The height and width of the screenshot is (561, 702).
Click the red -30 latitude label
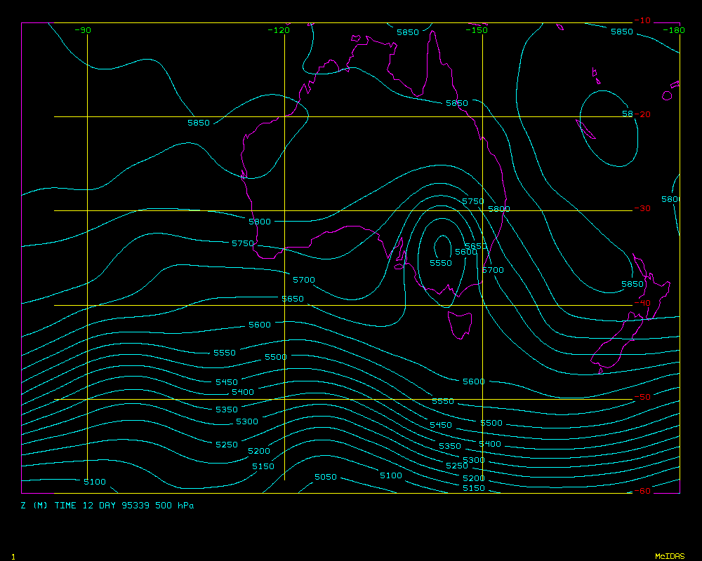point(642,209)
